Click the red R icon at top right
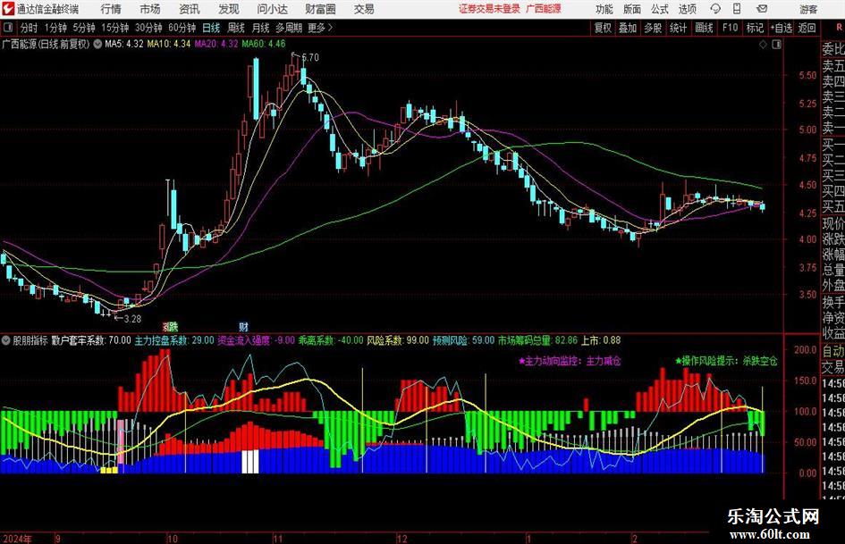845x544 pixels. pos(839,27)
